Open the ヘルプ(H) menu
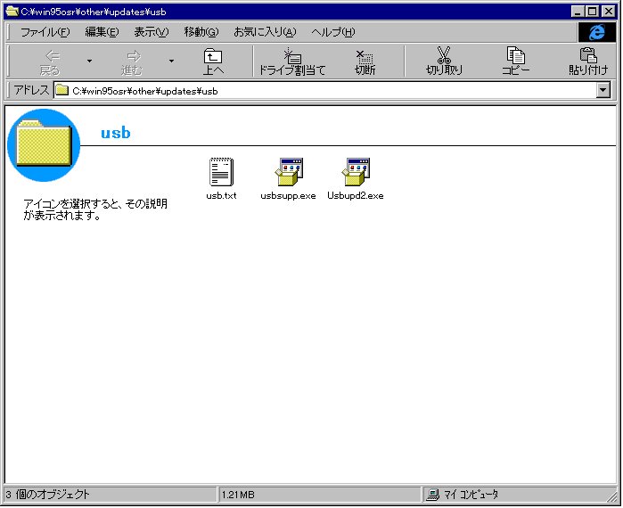Screen dimensions: 623x508 pos(332,32)
